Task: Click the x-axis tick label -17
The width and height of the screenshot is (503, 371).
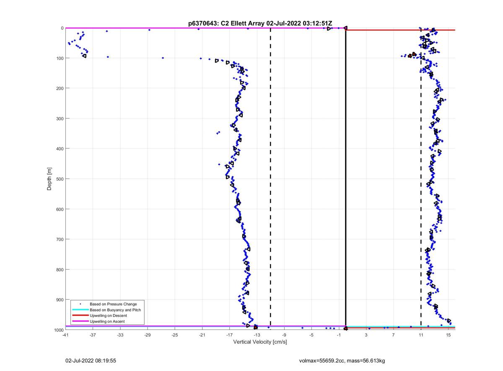Action: pos(229,335)
